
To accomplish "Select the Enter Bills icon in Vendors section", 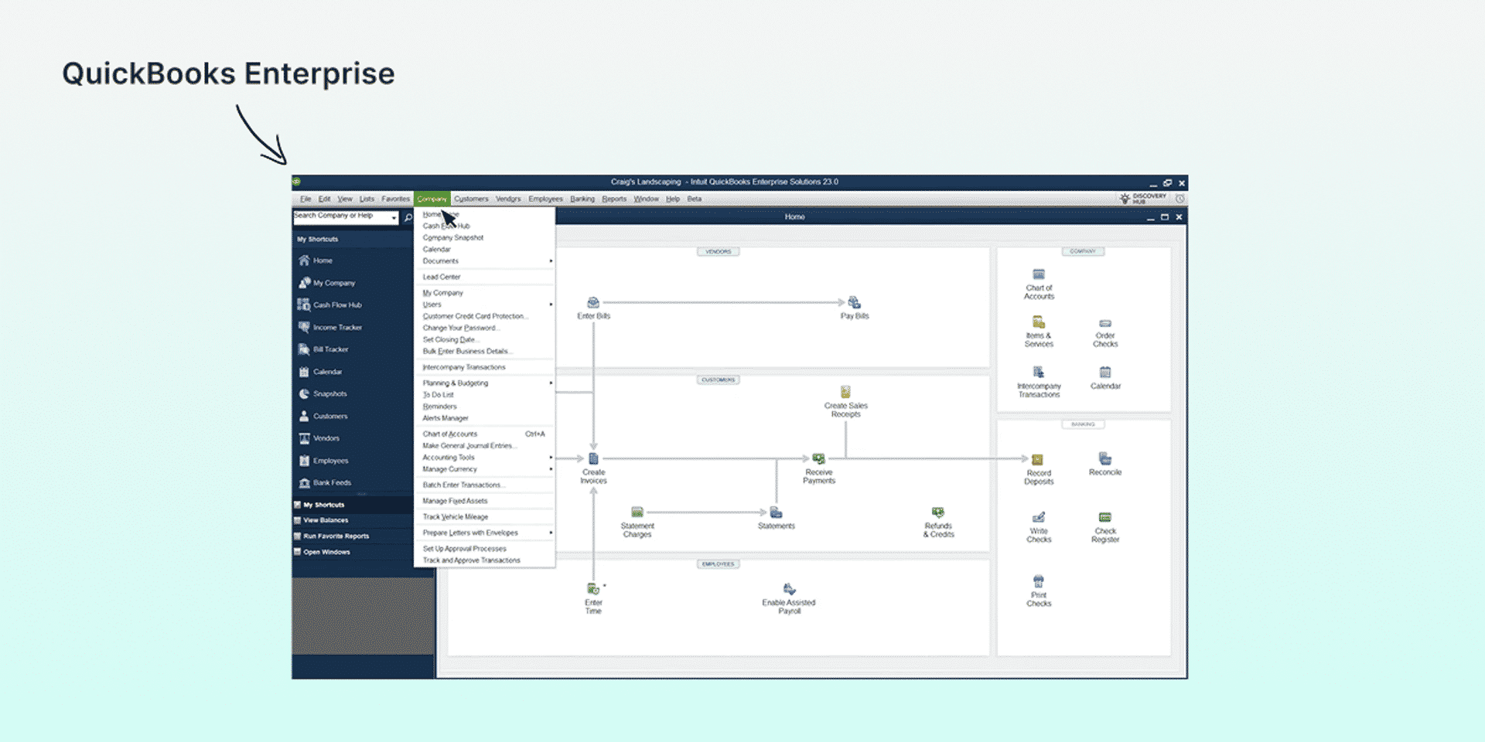I will pos(594,304).
